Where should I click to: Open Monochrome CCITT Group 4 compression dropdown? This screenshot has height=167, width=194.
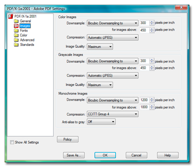113,114
